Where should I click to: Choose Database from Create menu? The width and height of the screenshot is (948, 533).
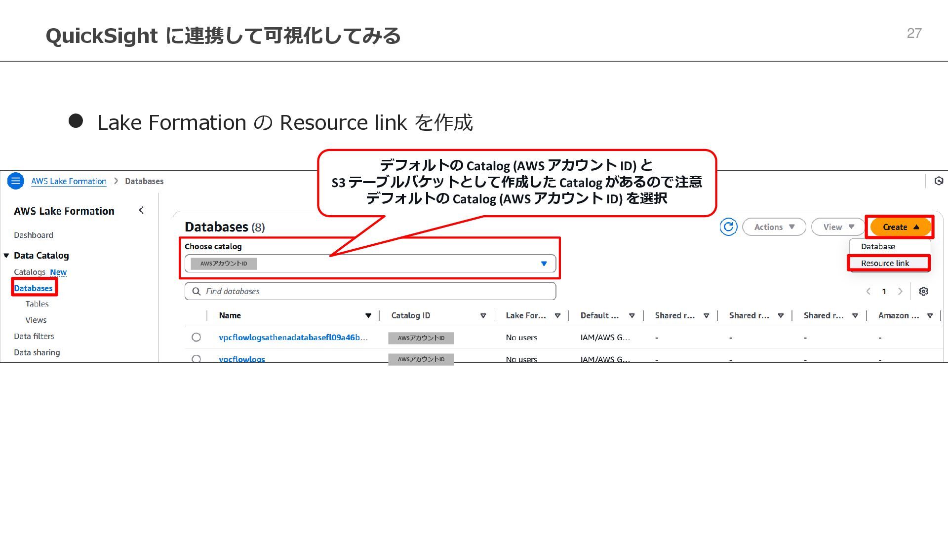[x=877, y=246]
